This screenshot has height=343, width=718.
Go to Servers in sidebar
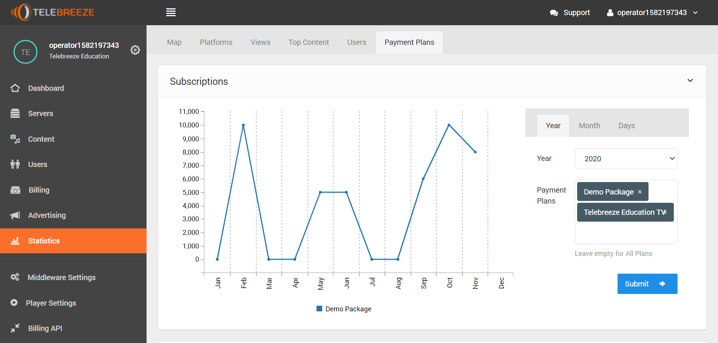click(73, 113)
